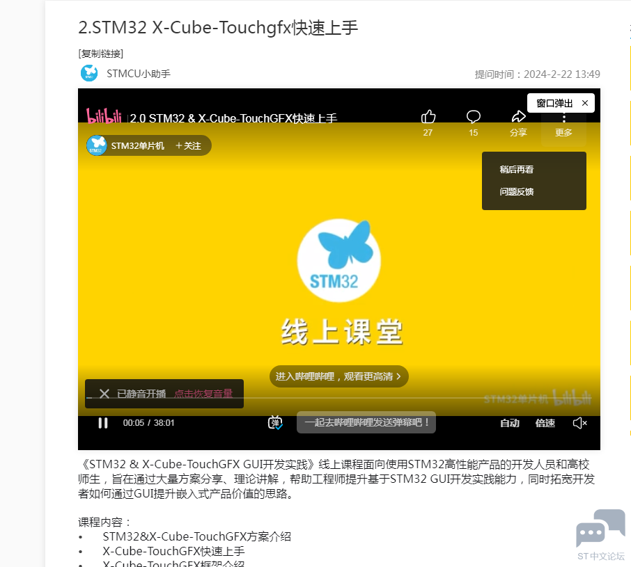Image resolution: width=631 pixels, height=567 pixels.
Task: Click the post title 2.STM32 X-Cube-Touchgfx快速上手
Action: pyautogui.click(x=218, y=28)
